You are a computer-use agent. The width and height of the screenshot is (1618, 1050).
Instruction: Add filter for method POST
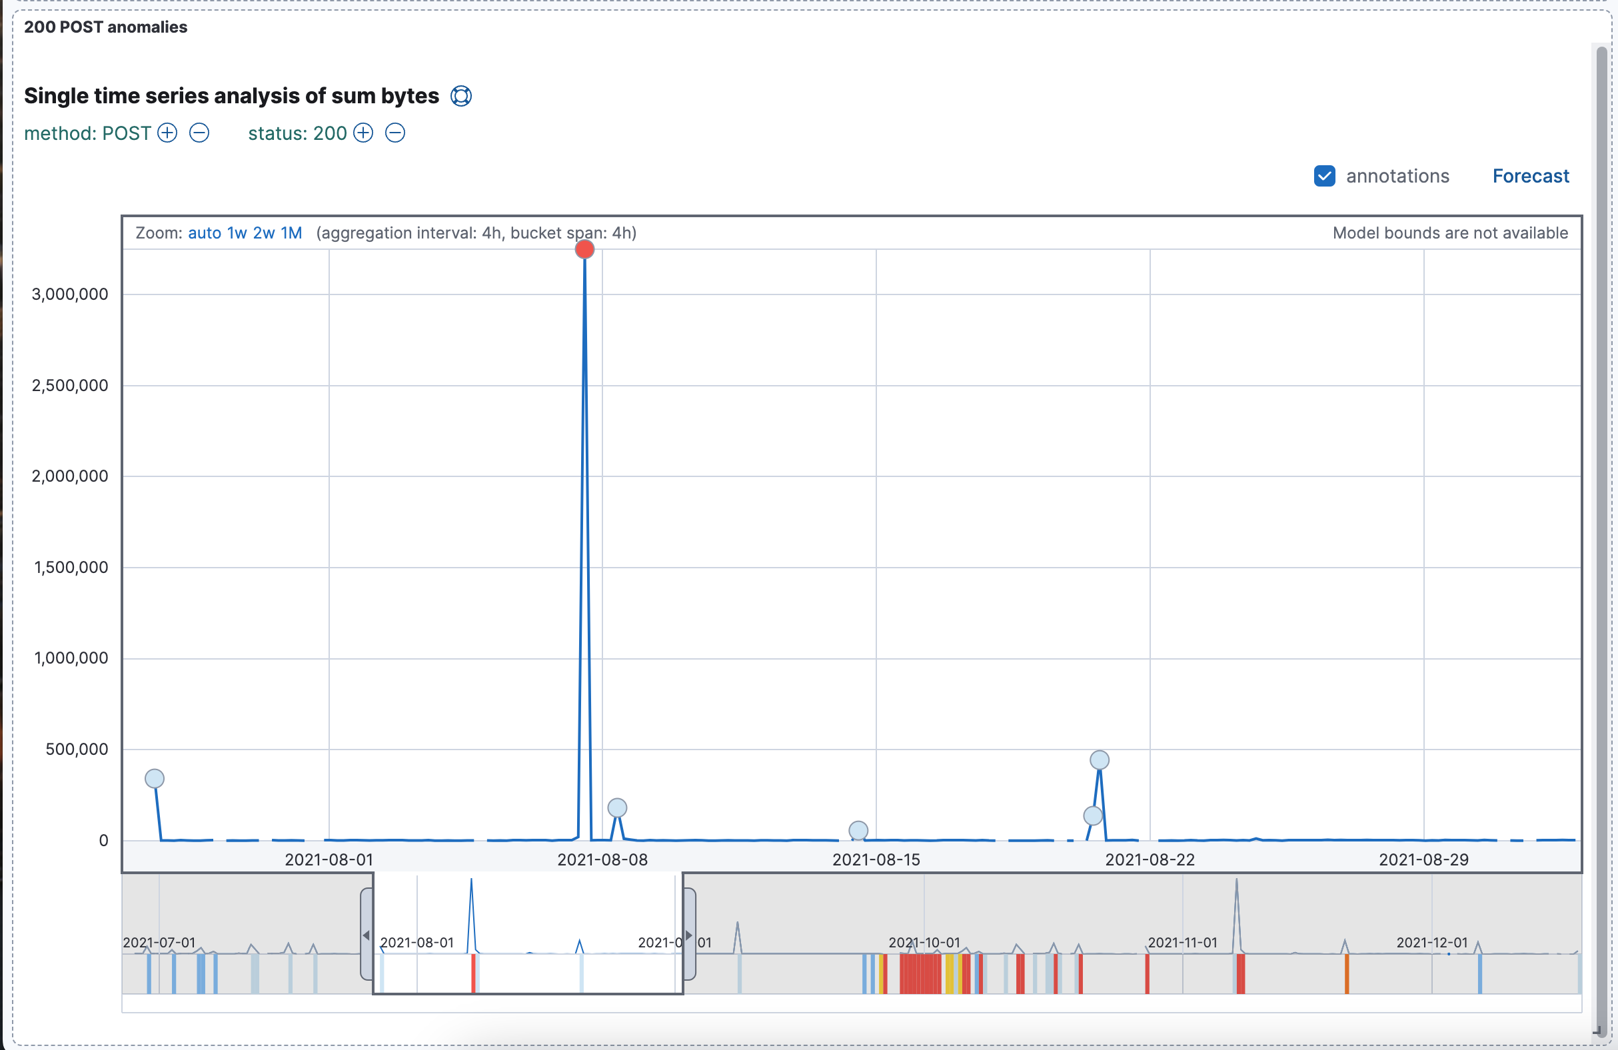167,133
